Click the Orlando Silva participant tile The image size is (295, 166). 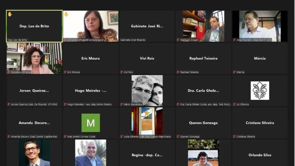260,154
